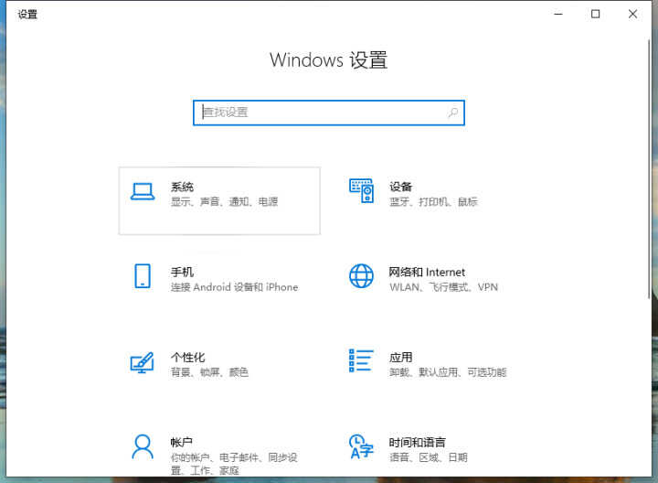658x483 pixels.
Task: Click the 网络和 Internet globe icon
Action: 361,276
